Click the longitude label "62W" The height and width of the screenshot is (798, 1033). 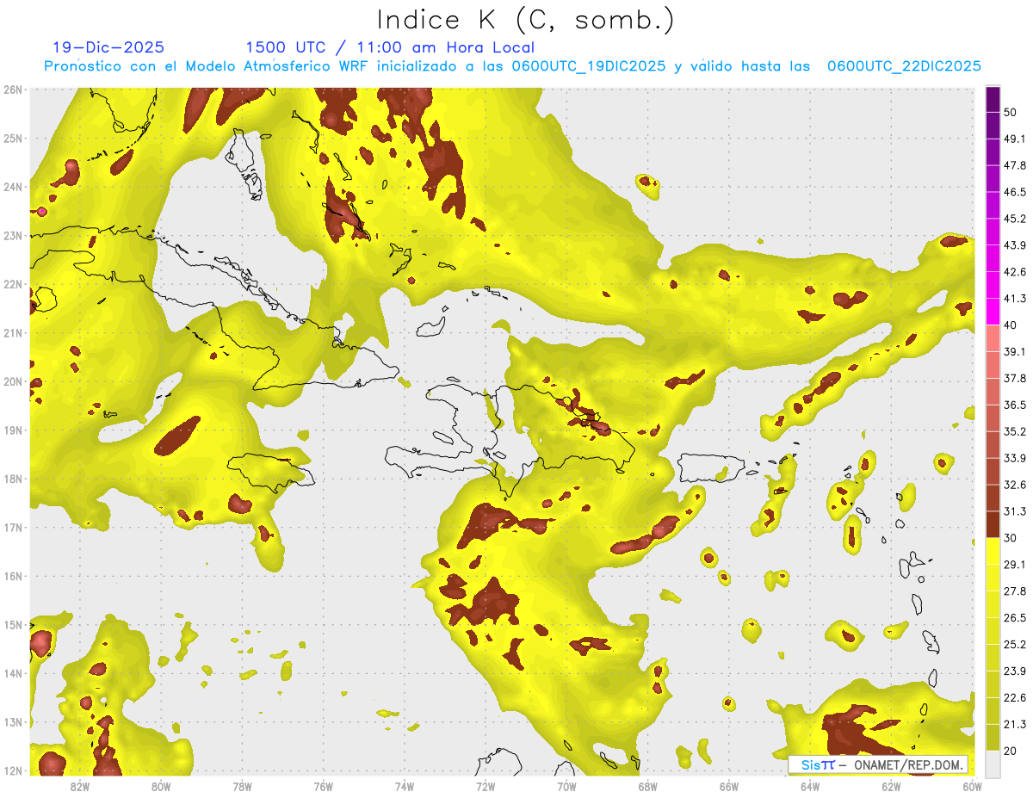(891, 786)
